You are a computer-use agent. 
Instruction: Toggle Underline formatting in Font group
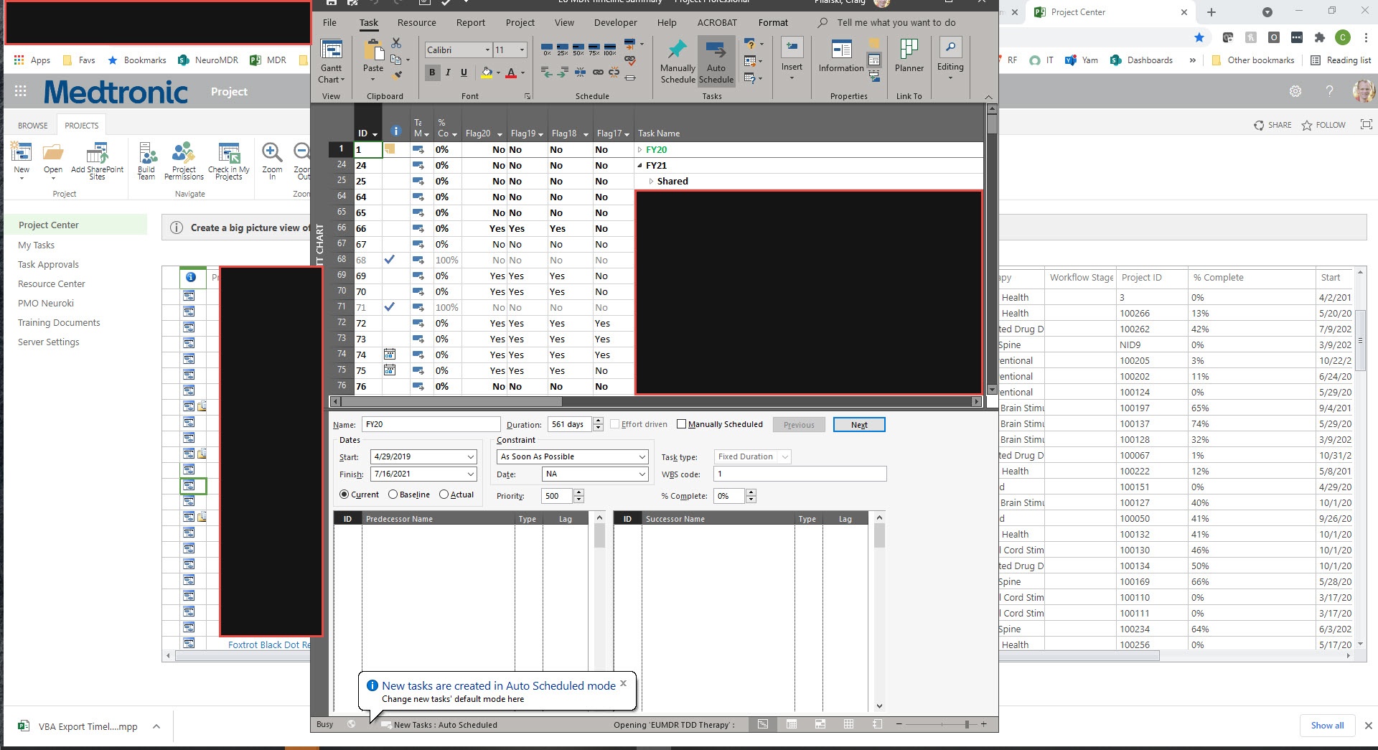(x=464, y=72)
